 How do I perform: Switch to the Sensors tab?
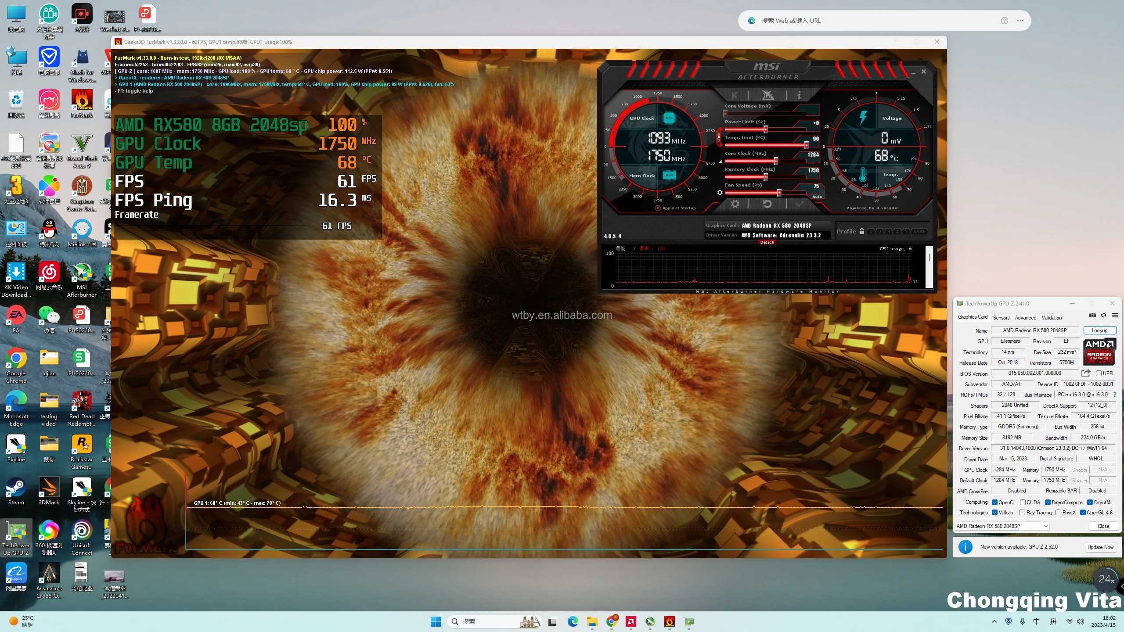coord(1001,317)
